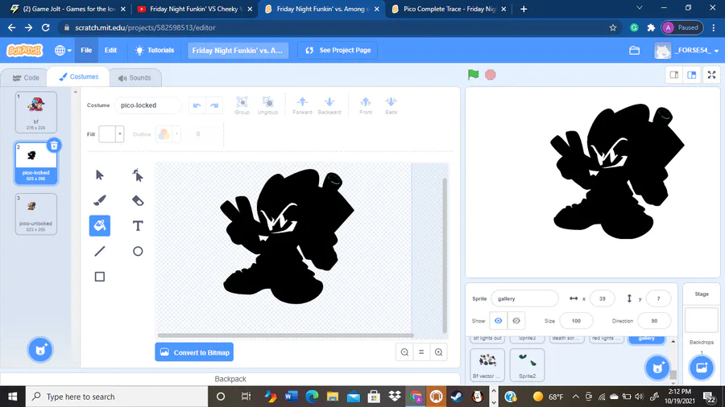Select the Rectangle tool
The width and height of the screenshot is (725, 407).
click(x=99, y=277)
